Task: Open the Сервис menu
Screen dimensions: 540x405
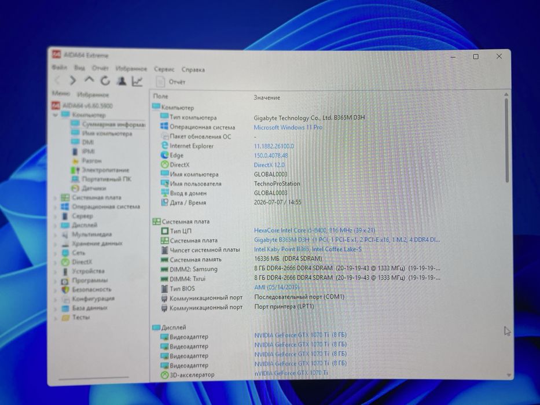Action: (x=164, y=69)
